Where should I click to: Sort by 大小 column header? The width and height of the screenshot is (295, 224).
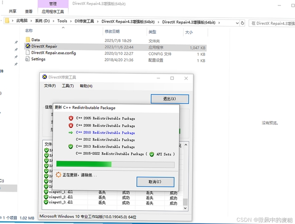(189, 32)
